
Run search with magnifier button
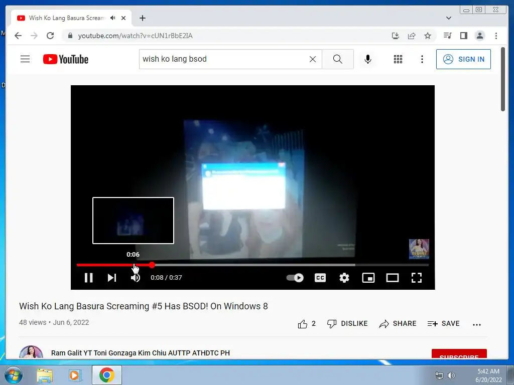[338, 59]
